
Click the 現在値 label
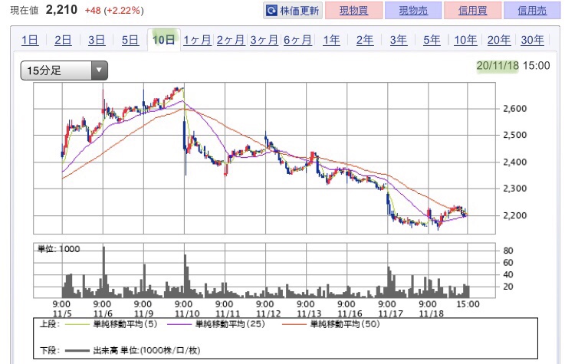click(24, 11)
